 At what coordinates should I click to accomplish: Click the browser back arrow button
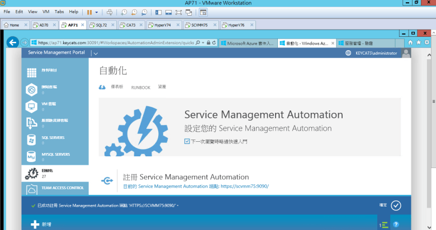pos(13,42)
